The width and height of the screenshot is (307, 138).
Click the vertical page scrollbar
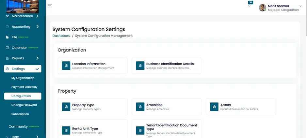[x=306, y=18]
